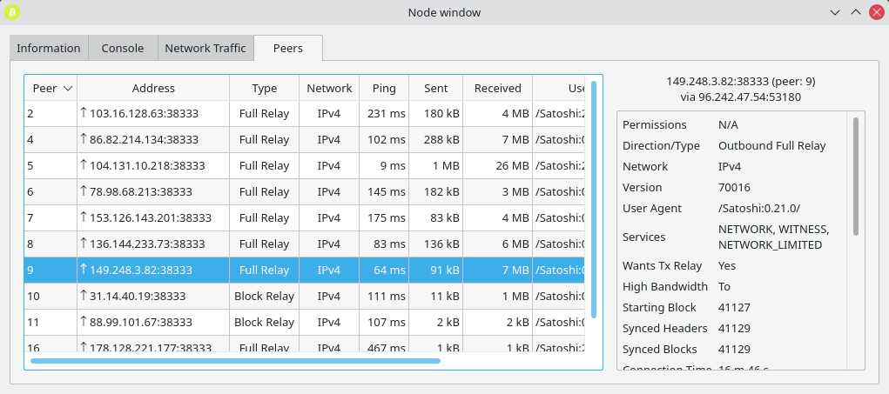This screenshot has height=394, width=889.
Task: Sort peers by Address column header
Action: coord(153,88)
